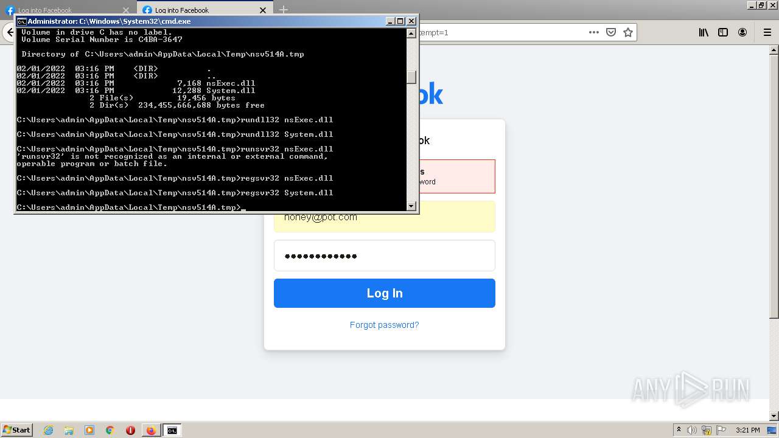Click the Show desktop button
This screenshot has height=438, width=779.
click(772, 430)
